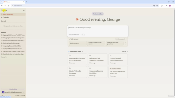Dismiss the suggestions with the X icon

[x=125, y=42]
